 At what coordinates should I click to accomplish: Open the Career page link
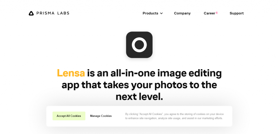209,13
